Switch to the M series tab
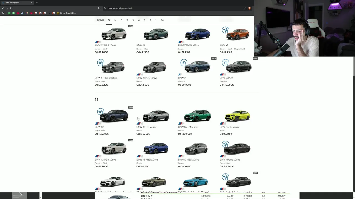 tap(115, 20)
